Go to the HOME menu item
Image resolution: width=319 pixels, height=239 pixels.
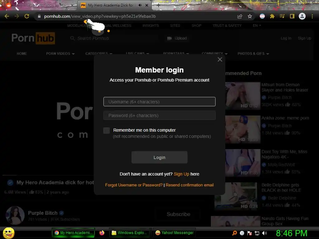[22, 54]
